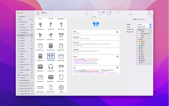Screen dimensions: 169x106
Task: Switch to gallery view in the View control
Action: click(x=99, y=12)
